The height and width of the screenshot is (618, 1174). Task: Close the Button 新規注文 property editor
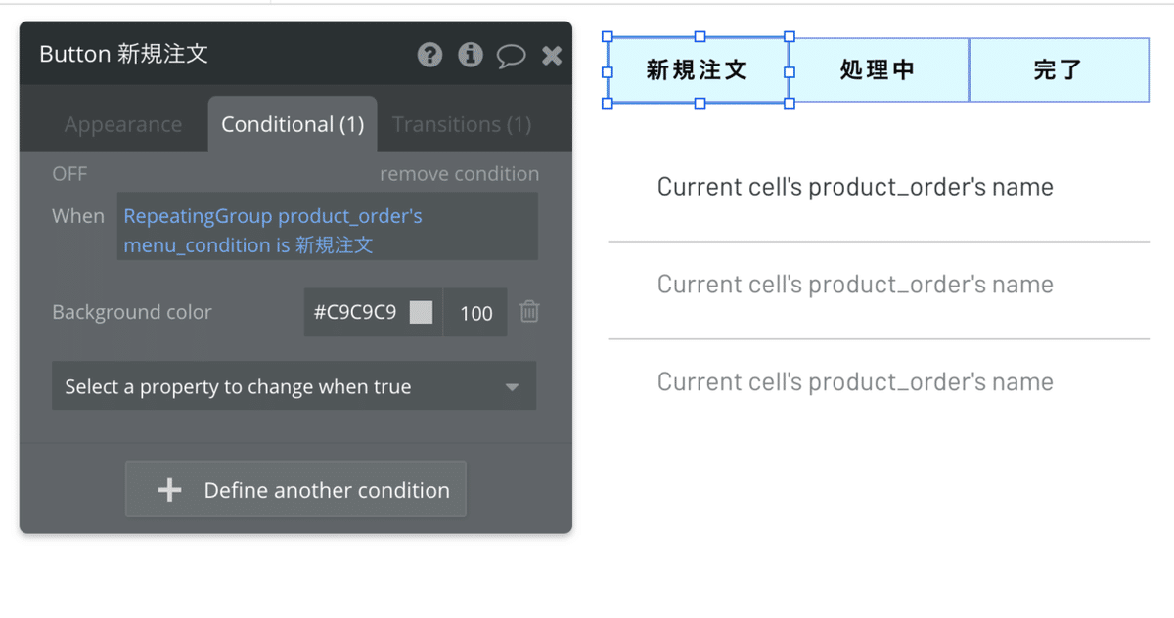pyautogui.click(x=552, y=56)
